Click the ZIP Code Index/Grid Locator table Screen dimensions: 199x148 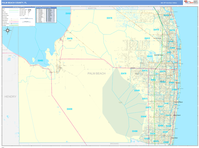[46, 15]
